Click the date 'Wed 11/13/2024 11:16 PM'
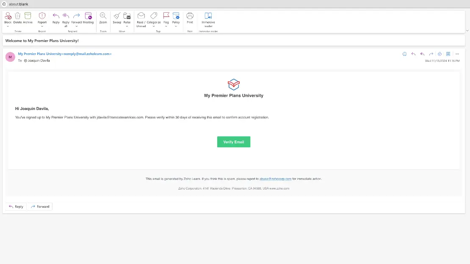Viewport: 470px width, 264px height. pos(442,61)
